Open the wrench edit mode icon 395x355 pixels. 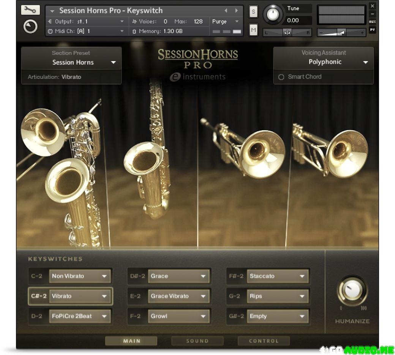(30, 10)
